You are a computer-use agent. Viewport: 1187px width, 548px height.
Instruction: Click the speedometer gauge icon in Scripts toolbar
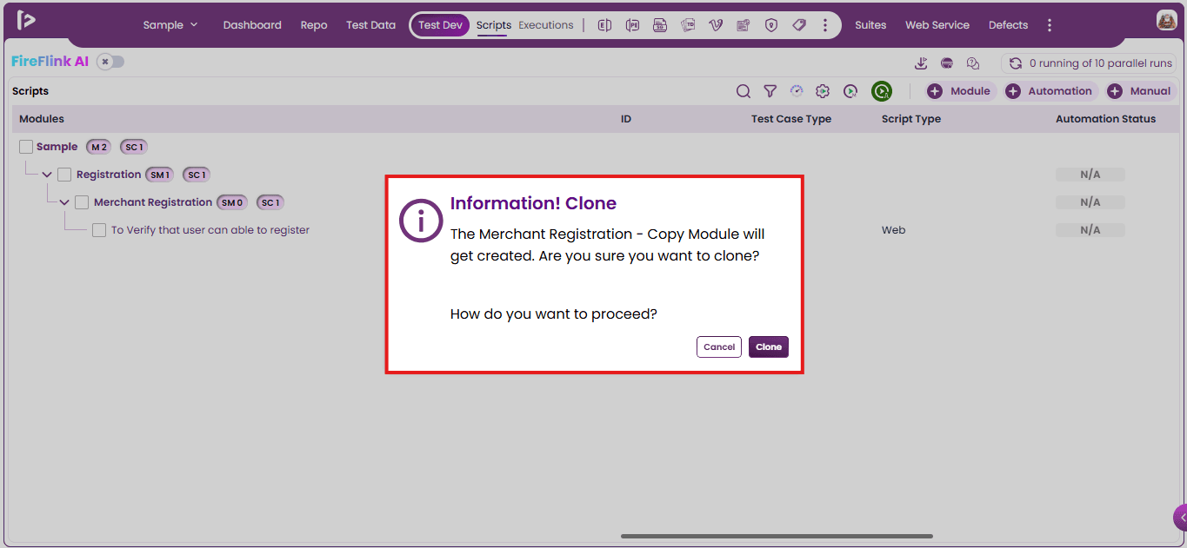coord(797,91)
